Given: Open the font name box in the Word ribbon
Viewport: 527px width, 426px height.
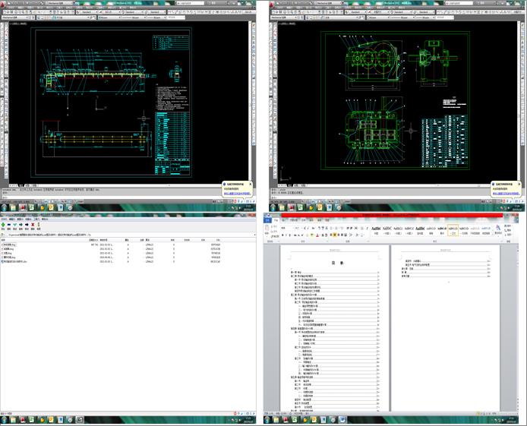Looking at the screenshot, I should (x=288, y=228).
